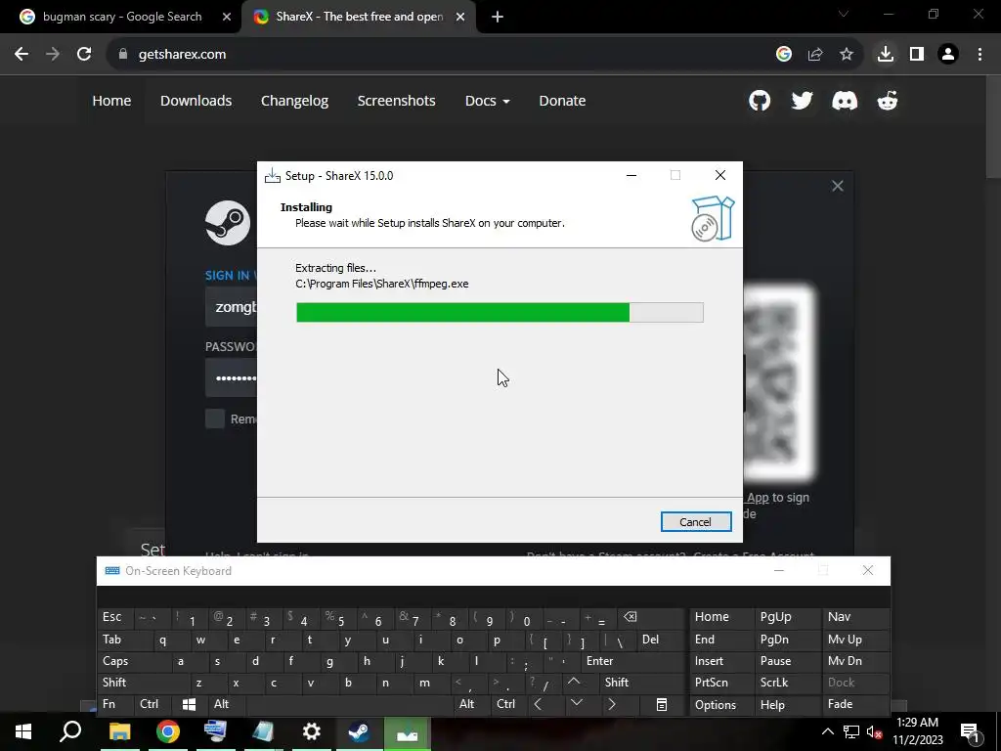1001x751 pixels.
Task: Open Chrome from the taskbar
Action: [168, 731]
